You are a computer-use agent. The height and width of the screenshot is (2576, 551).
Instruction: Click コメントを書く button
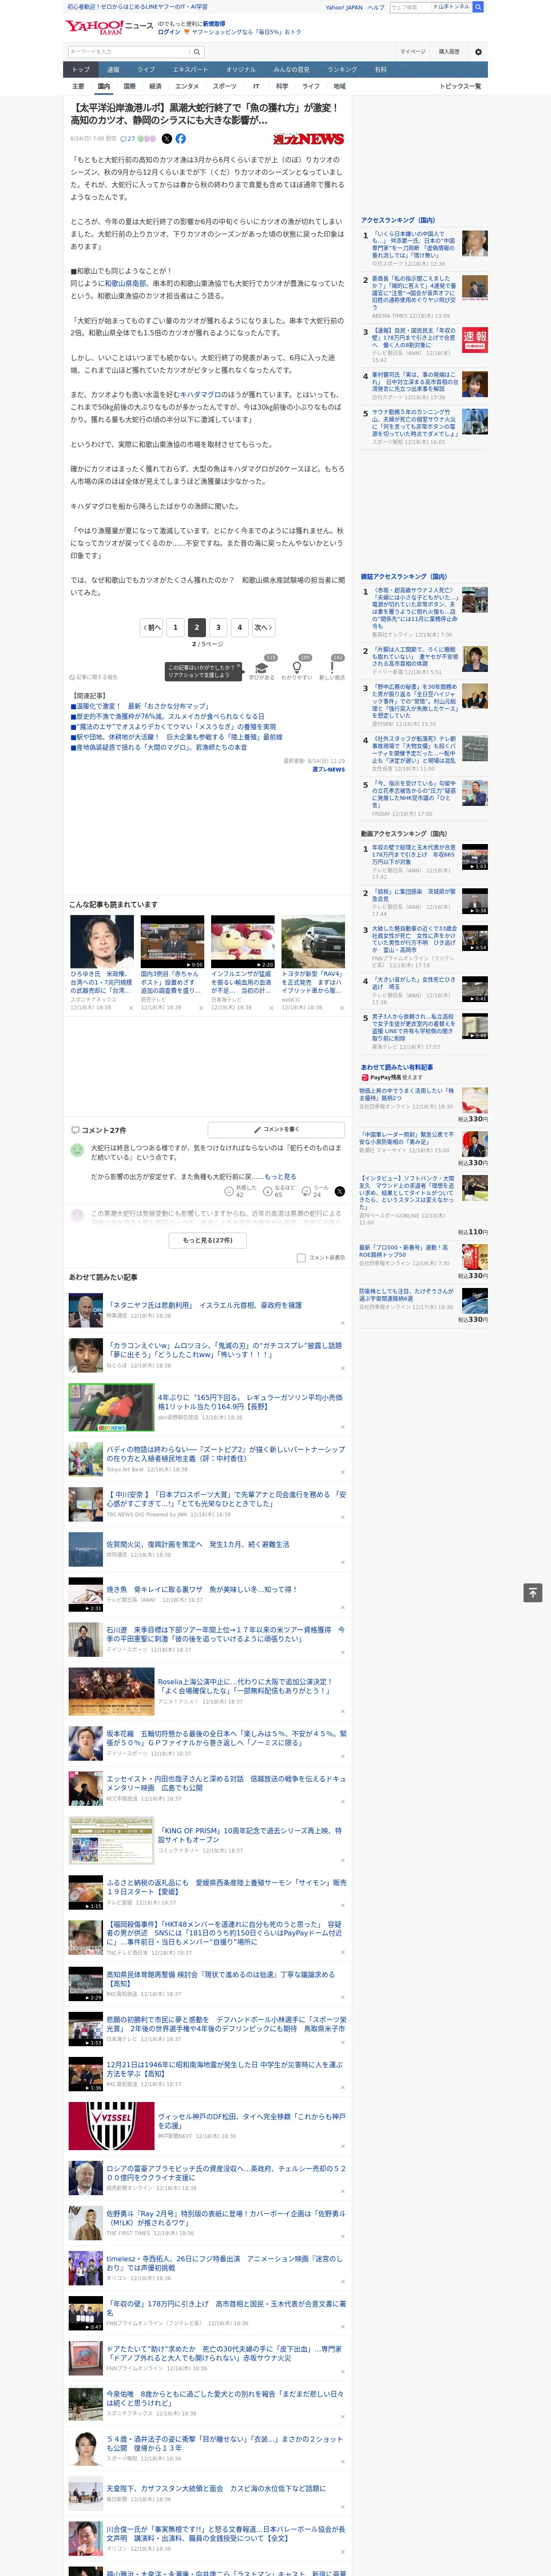277,1129
